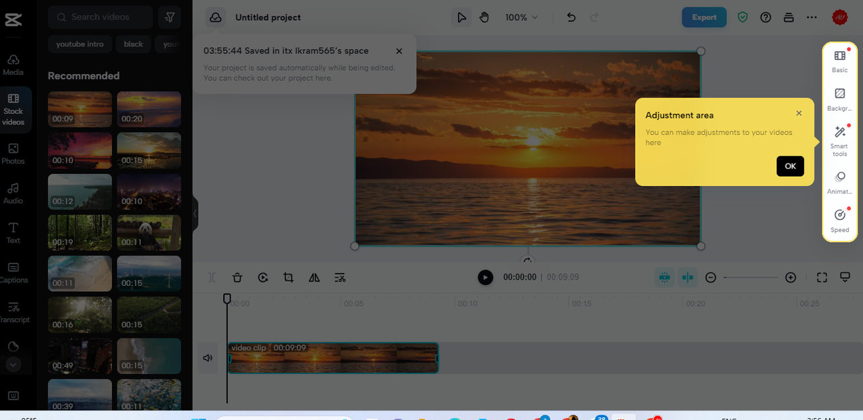863x420 pixels.
Task: Open the user profile avatar
Action: click(x=839, y=18)
